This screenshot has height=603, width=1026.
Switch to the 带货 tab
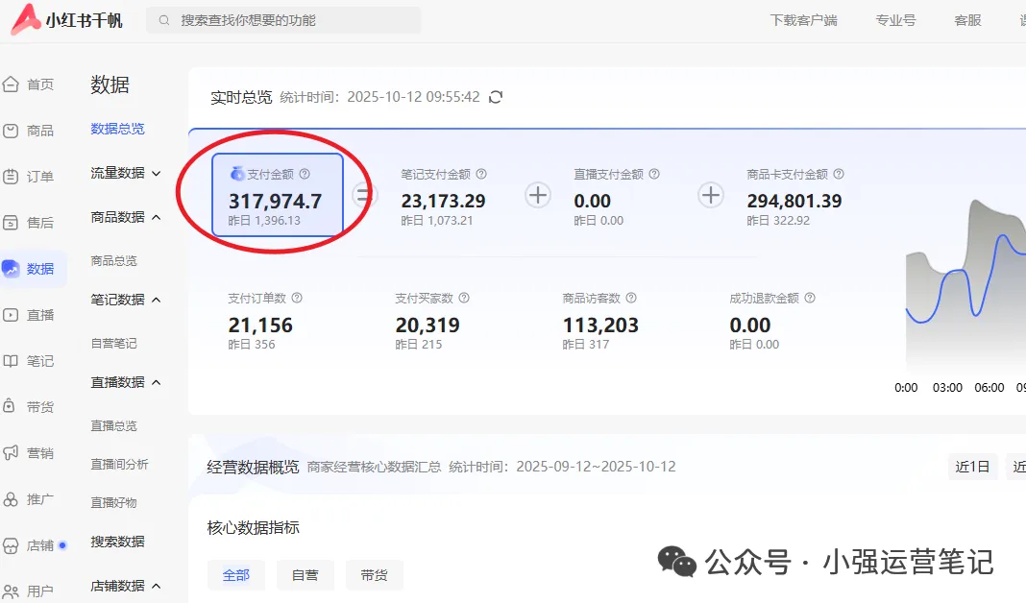coord(374,575)
